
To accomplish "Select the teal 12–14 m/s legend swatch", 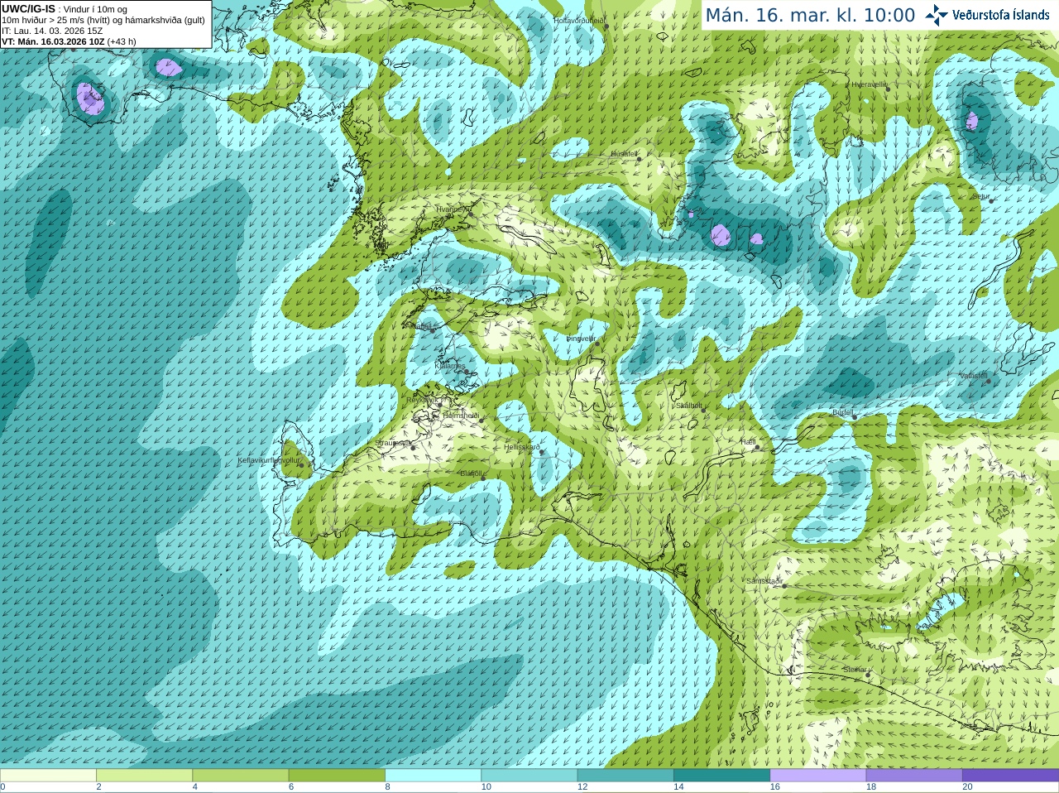I will tap(625, 776).
